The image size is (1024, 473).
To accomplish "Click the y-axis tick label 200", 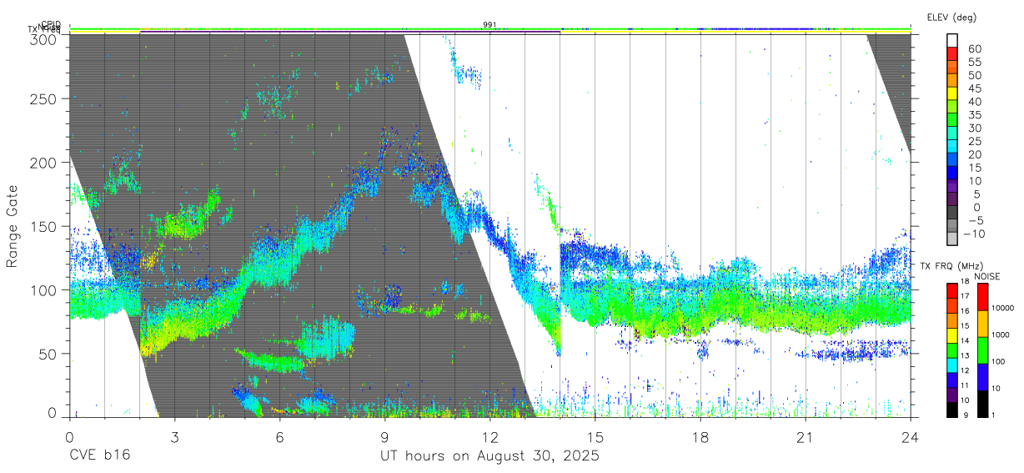I will coord(44,163).
